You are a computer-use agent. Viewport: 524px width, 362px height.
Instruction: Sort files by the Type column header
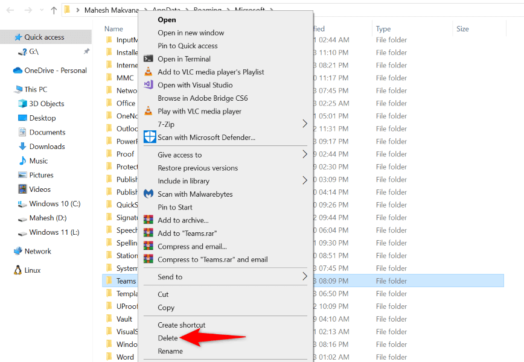pyautogui.click(x=383, y=29)
